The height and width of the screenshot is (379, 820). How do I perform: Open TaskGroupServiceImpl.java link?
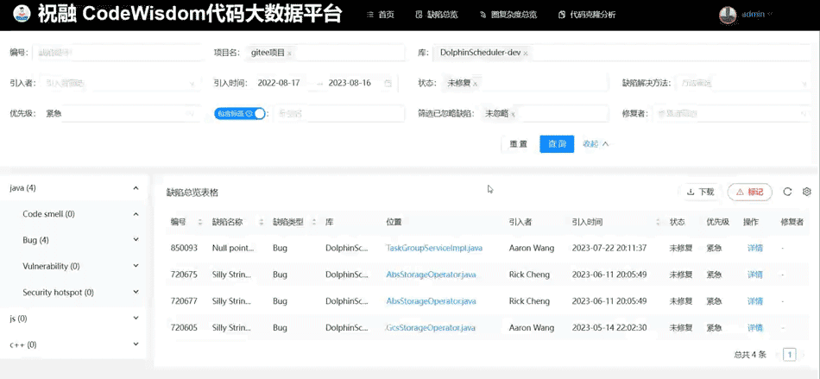coord(434,248)
